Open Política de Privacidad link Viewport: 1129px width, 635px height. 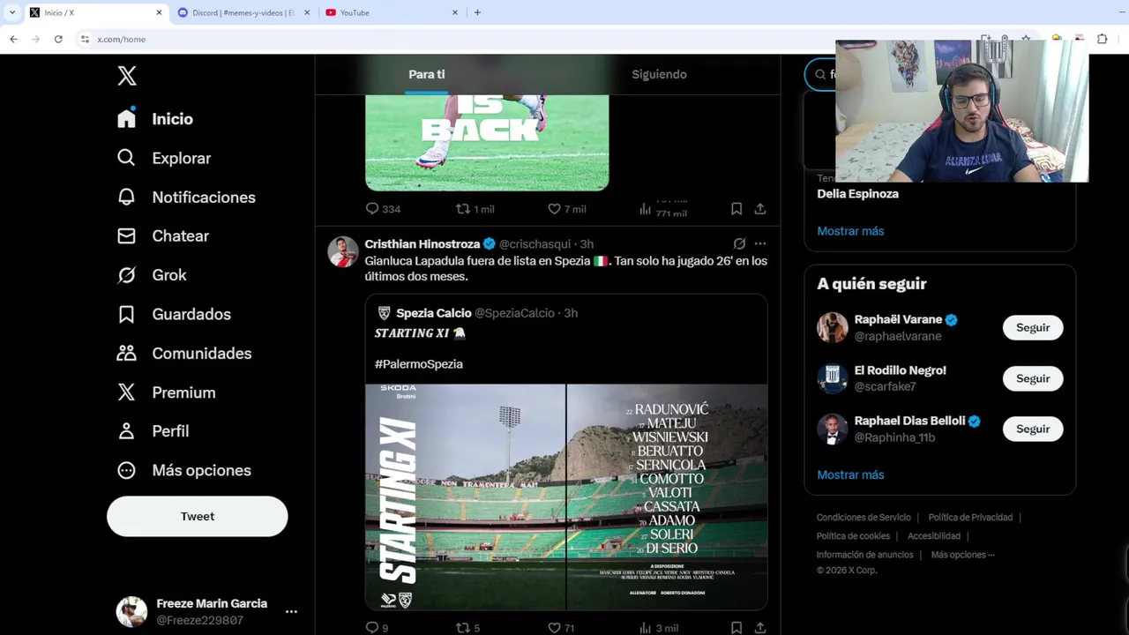[970, 518]
